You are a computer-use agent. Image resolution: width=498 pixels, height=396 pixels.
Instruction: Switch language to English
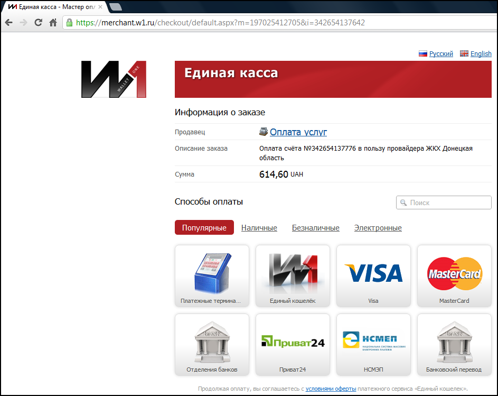click(x=481, y=54)
